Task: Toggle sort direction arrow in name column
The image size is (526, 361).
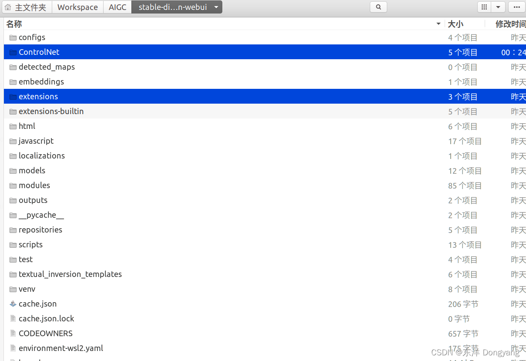Action: pyautogui.click(x=438, y=24)
